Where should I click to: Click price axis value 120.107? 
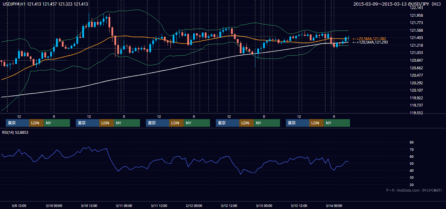(416, 90)
